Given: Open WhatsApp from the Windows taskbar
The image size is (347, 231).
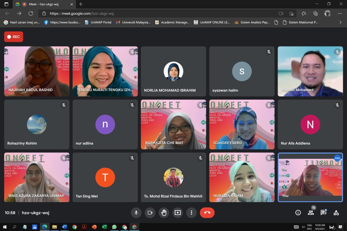Looking at the screenshot, I should tap(114, 227).
